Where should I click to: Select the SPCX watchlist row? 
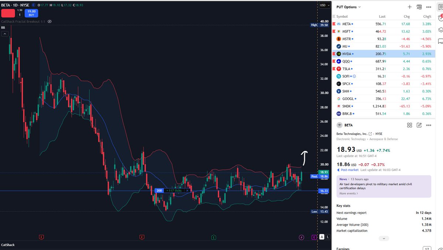pyautogui.click(x=384, y=84)
